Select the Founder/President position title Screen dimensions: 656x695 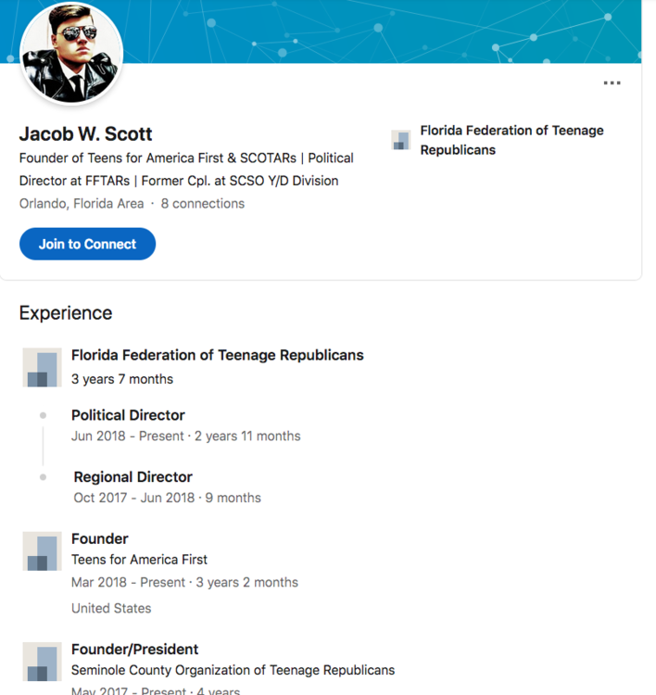(134, 649)
